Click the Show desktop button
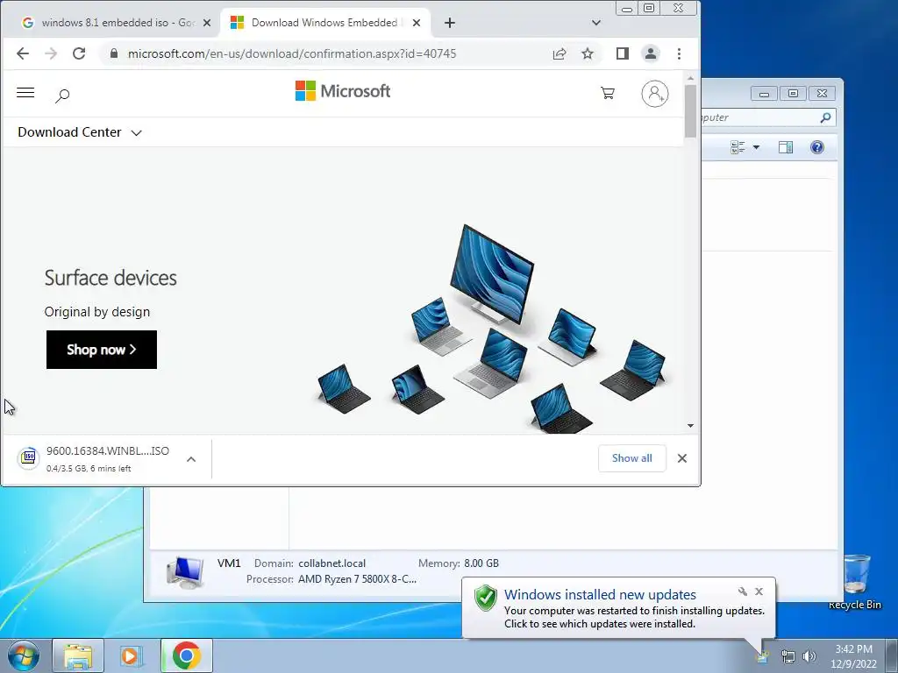The image size is (898, 673). [x=892, y=655]
